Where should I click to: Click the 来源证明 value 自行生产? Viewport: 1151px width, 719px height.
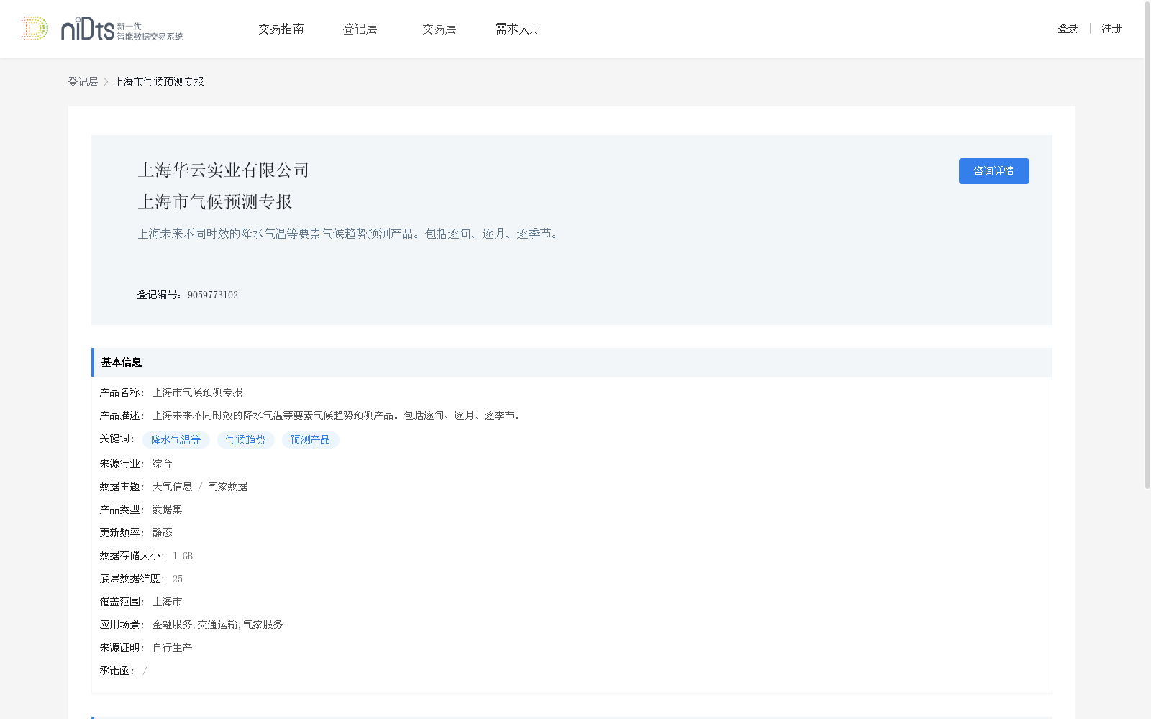(172, 648)
